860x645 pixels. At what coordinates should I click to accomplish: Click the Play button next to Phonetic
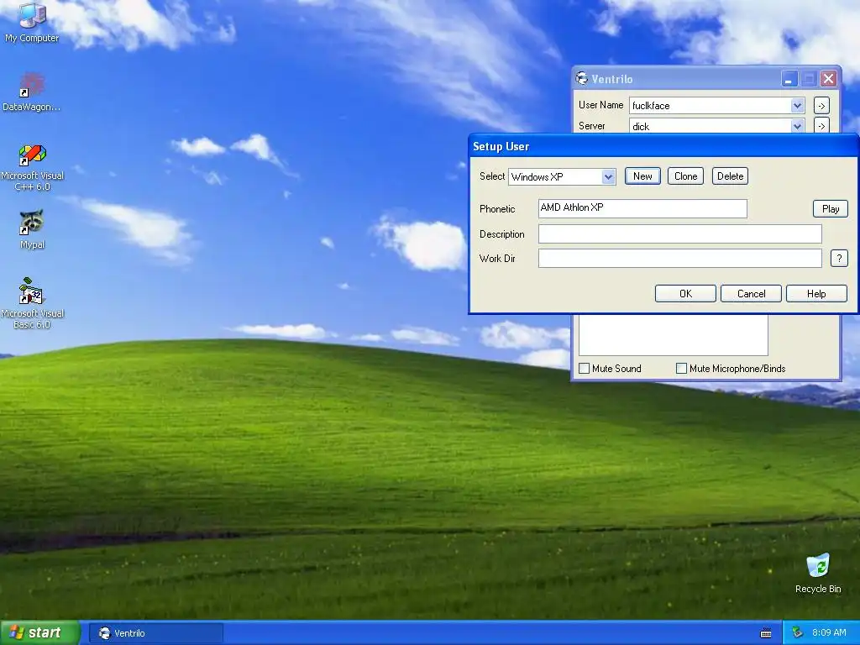[x=831, y=209]
